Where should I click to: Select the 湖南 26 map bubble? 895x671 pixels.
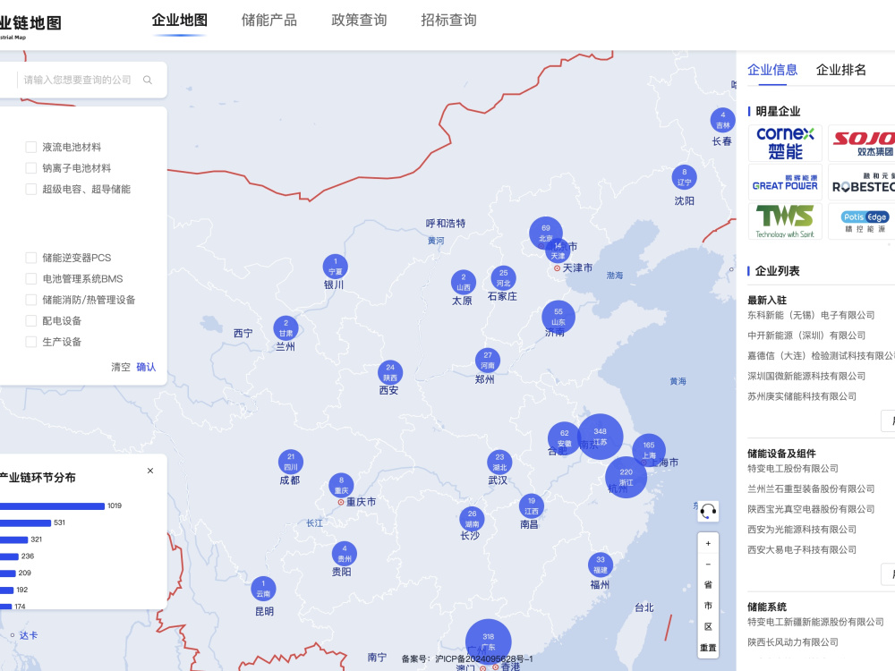click(x=472, y=519)
